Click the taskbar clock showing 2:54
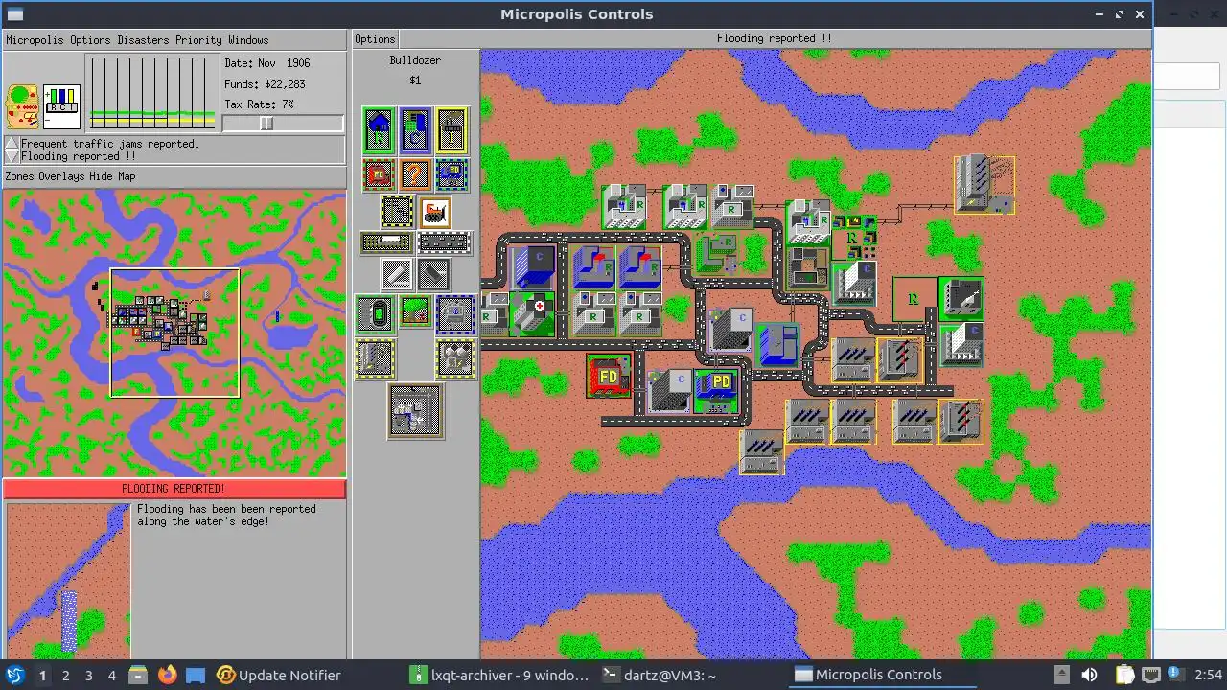The width and height of the screenshot is (1227, 690). [1208, 675]
